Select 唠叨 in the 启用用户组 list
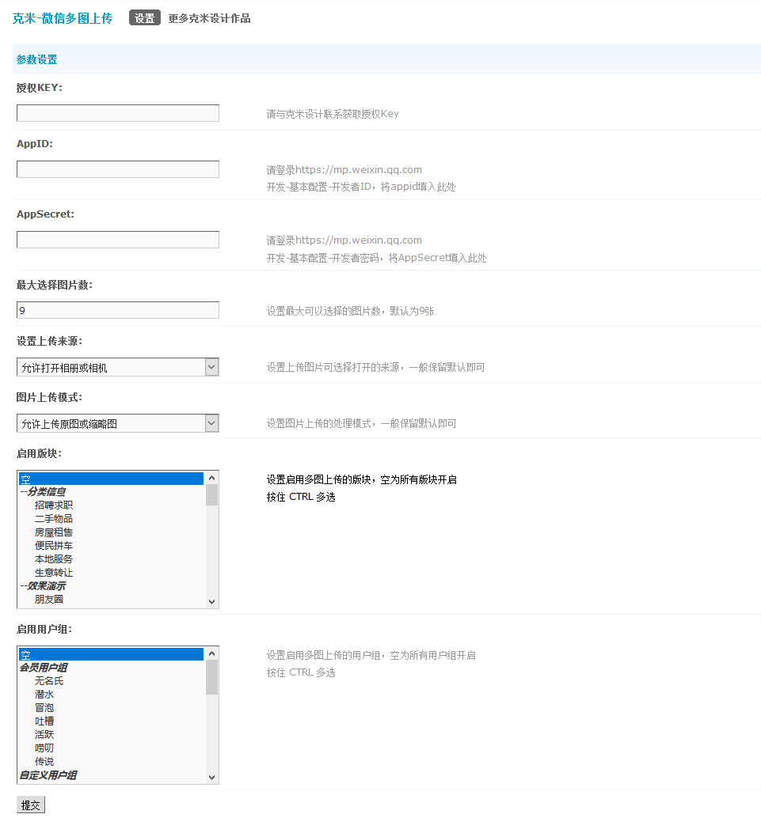761x833 pixels. pyautogui.click(x=44, y=748)
